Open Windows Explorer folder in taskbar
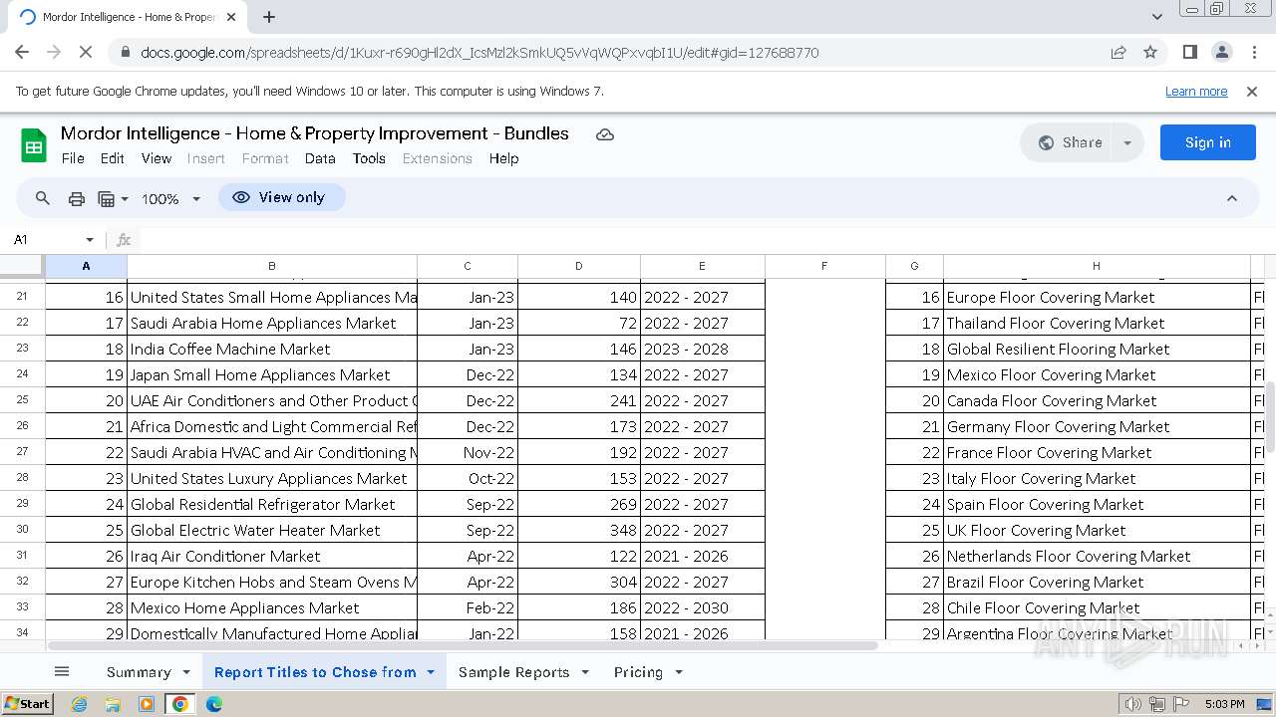The height and width of the screenshot is (717, 1276). [x=113, y=704]
